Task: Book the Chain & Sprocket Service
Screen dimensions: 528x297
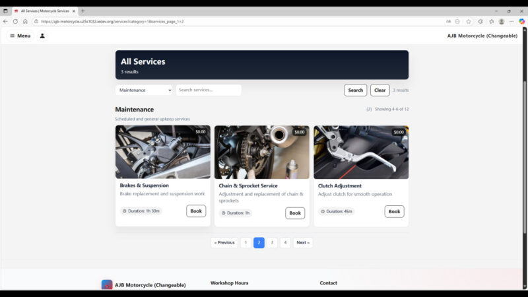Action: (x=295, y=213)
